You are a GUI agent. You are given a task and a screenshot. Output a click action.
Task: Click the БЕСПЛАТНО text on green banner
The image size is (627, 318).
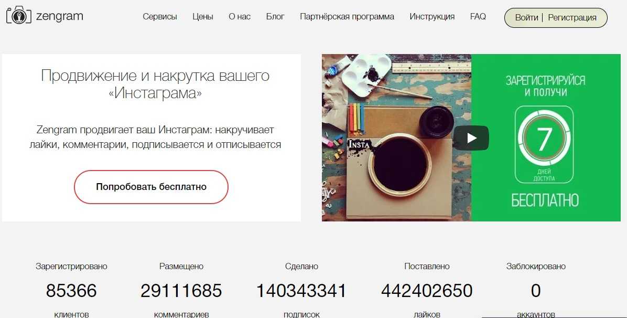545,200
